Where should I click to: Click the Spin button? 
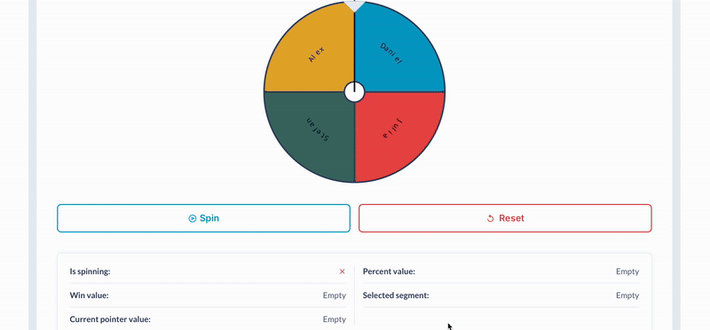click(203, 218)
